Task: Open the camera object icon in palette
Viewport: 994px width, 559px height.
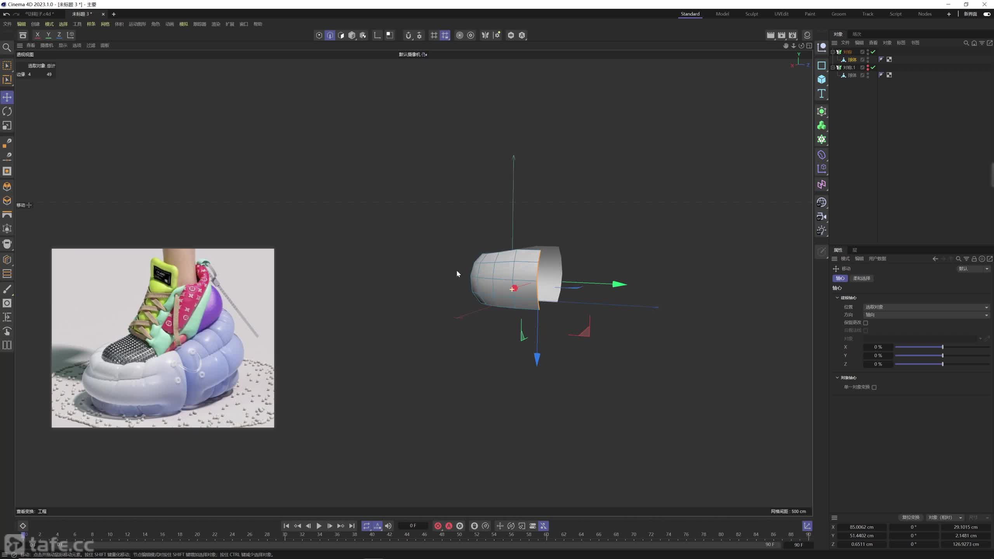Action: pos(821,217)
